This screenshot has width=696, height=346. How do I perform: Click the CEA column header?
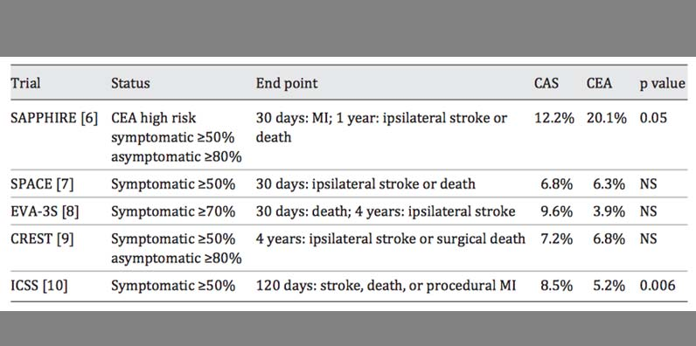pyautogui.click(x=599, y=83)
